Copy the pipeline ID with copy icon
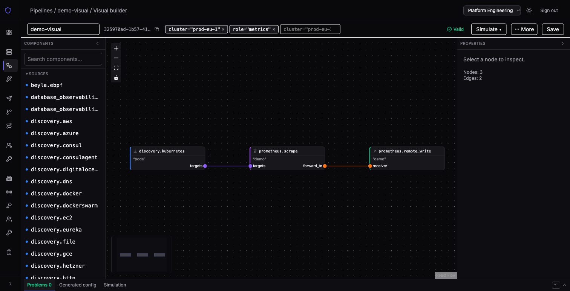The height and width of the screenshot is (291, 570). pos(157,29)
